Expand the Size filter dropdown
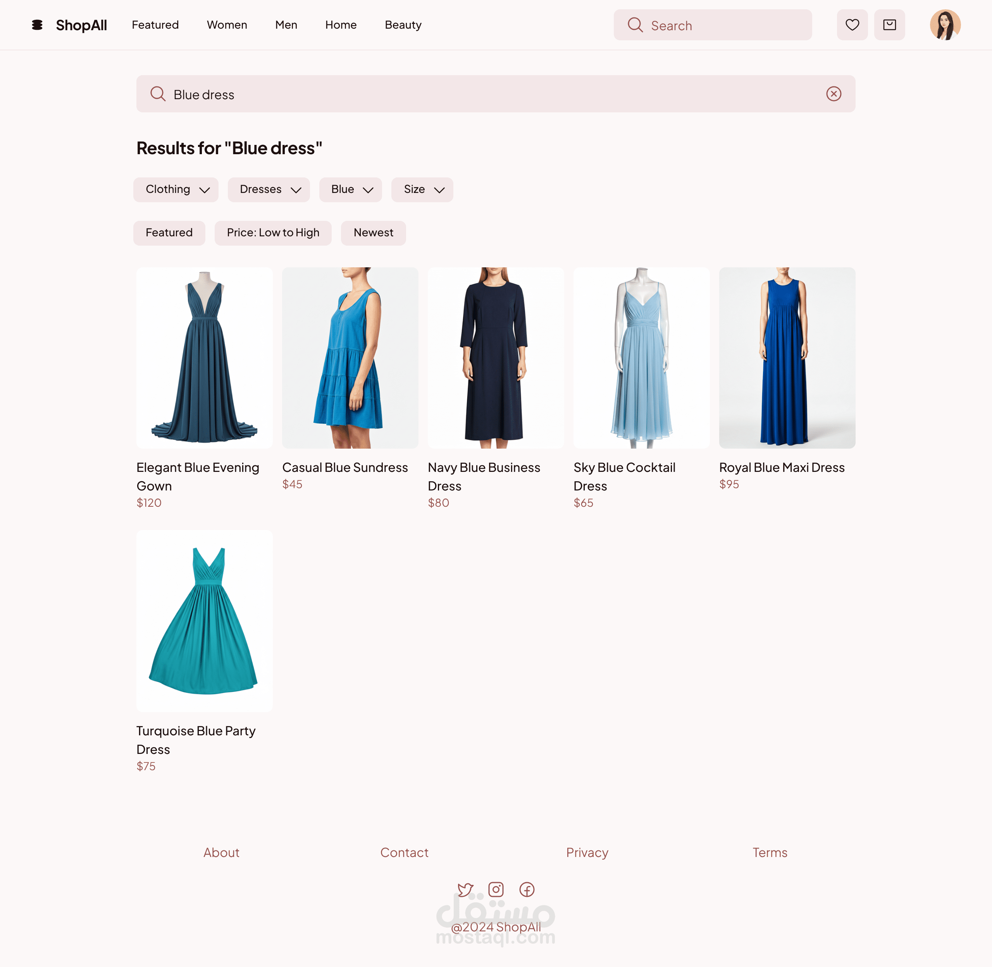Screen dimensions: 992x967 pos(422,189)
